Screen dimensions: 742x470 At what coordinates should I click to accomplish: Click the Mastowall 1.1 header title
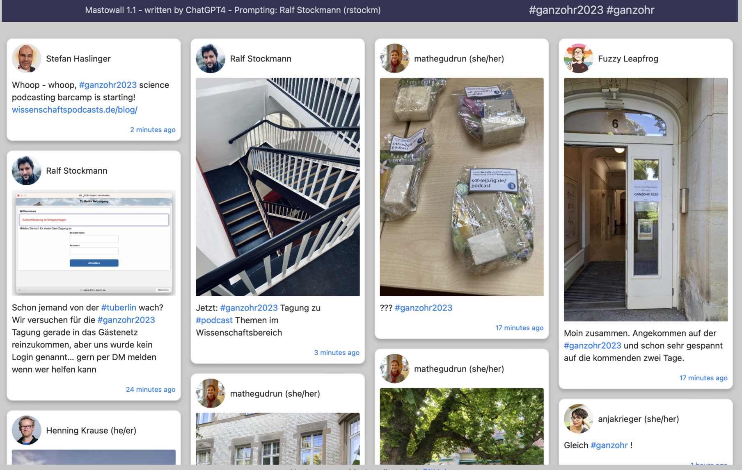tap(233, 10)
